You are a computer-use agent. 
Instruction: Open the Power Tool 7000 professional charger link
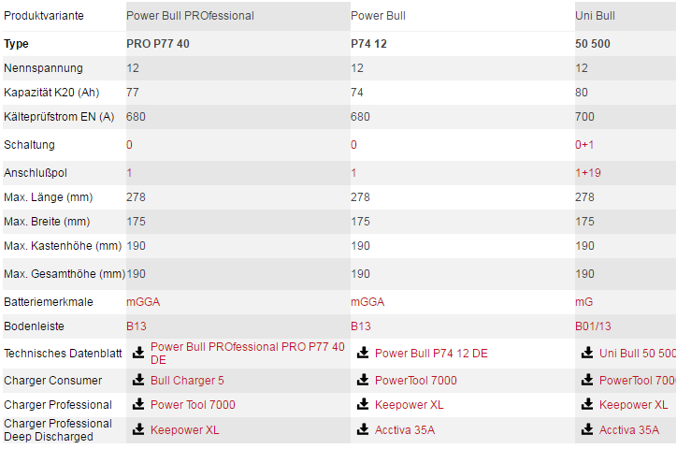193,405
